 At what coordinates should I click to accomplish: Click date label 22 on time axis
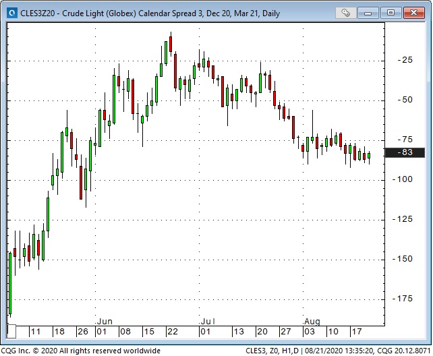[x=173, y=332]
